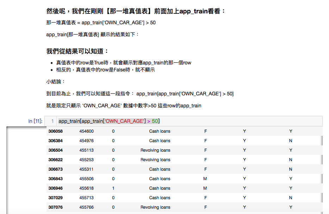Click gender M in row 306946
Screen dimensions: 329x214
point(205,188)
